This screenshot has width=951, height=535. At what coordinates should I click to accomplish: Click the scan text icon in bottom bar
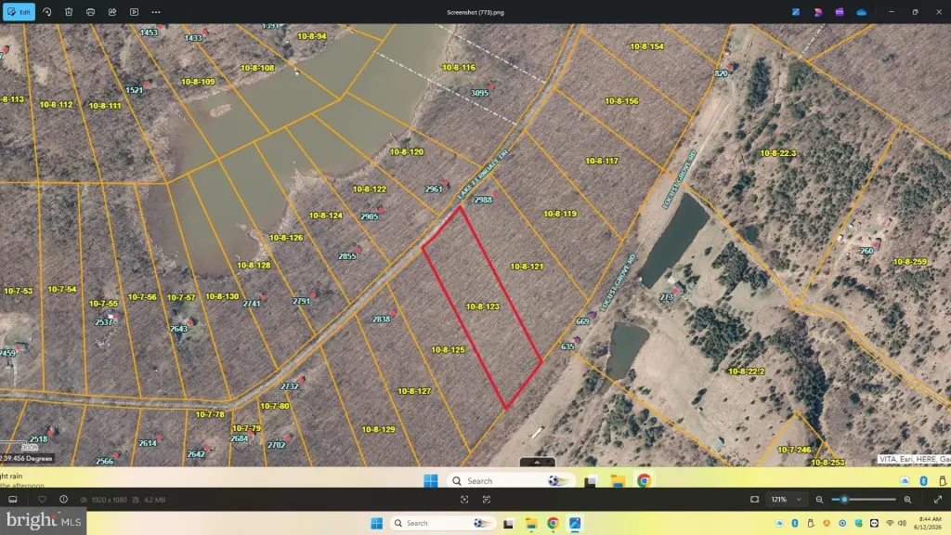pyautogui.click(x=464, y=499)
